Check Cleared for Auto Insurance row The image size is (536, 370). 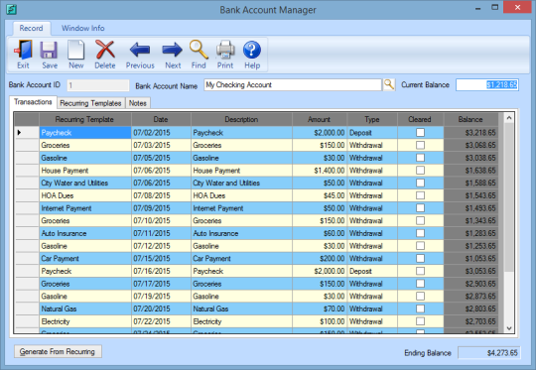click(x=420, y=233)
